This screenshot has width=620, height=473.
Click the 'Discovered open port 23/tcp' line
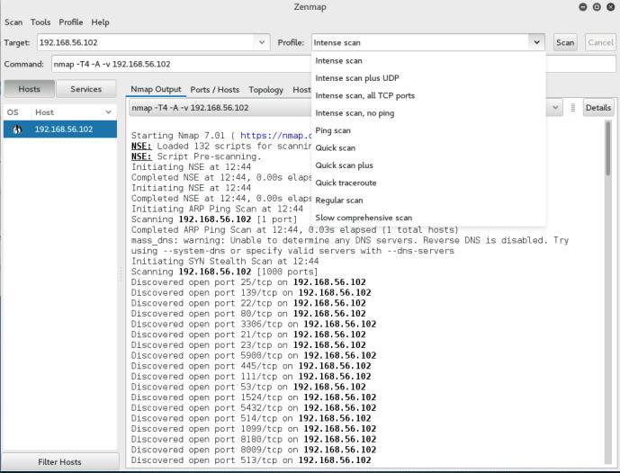pos(248,345)
